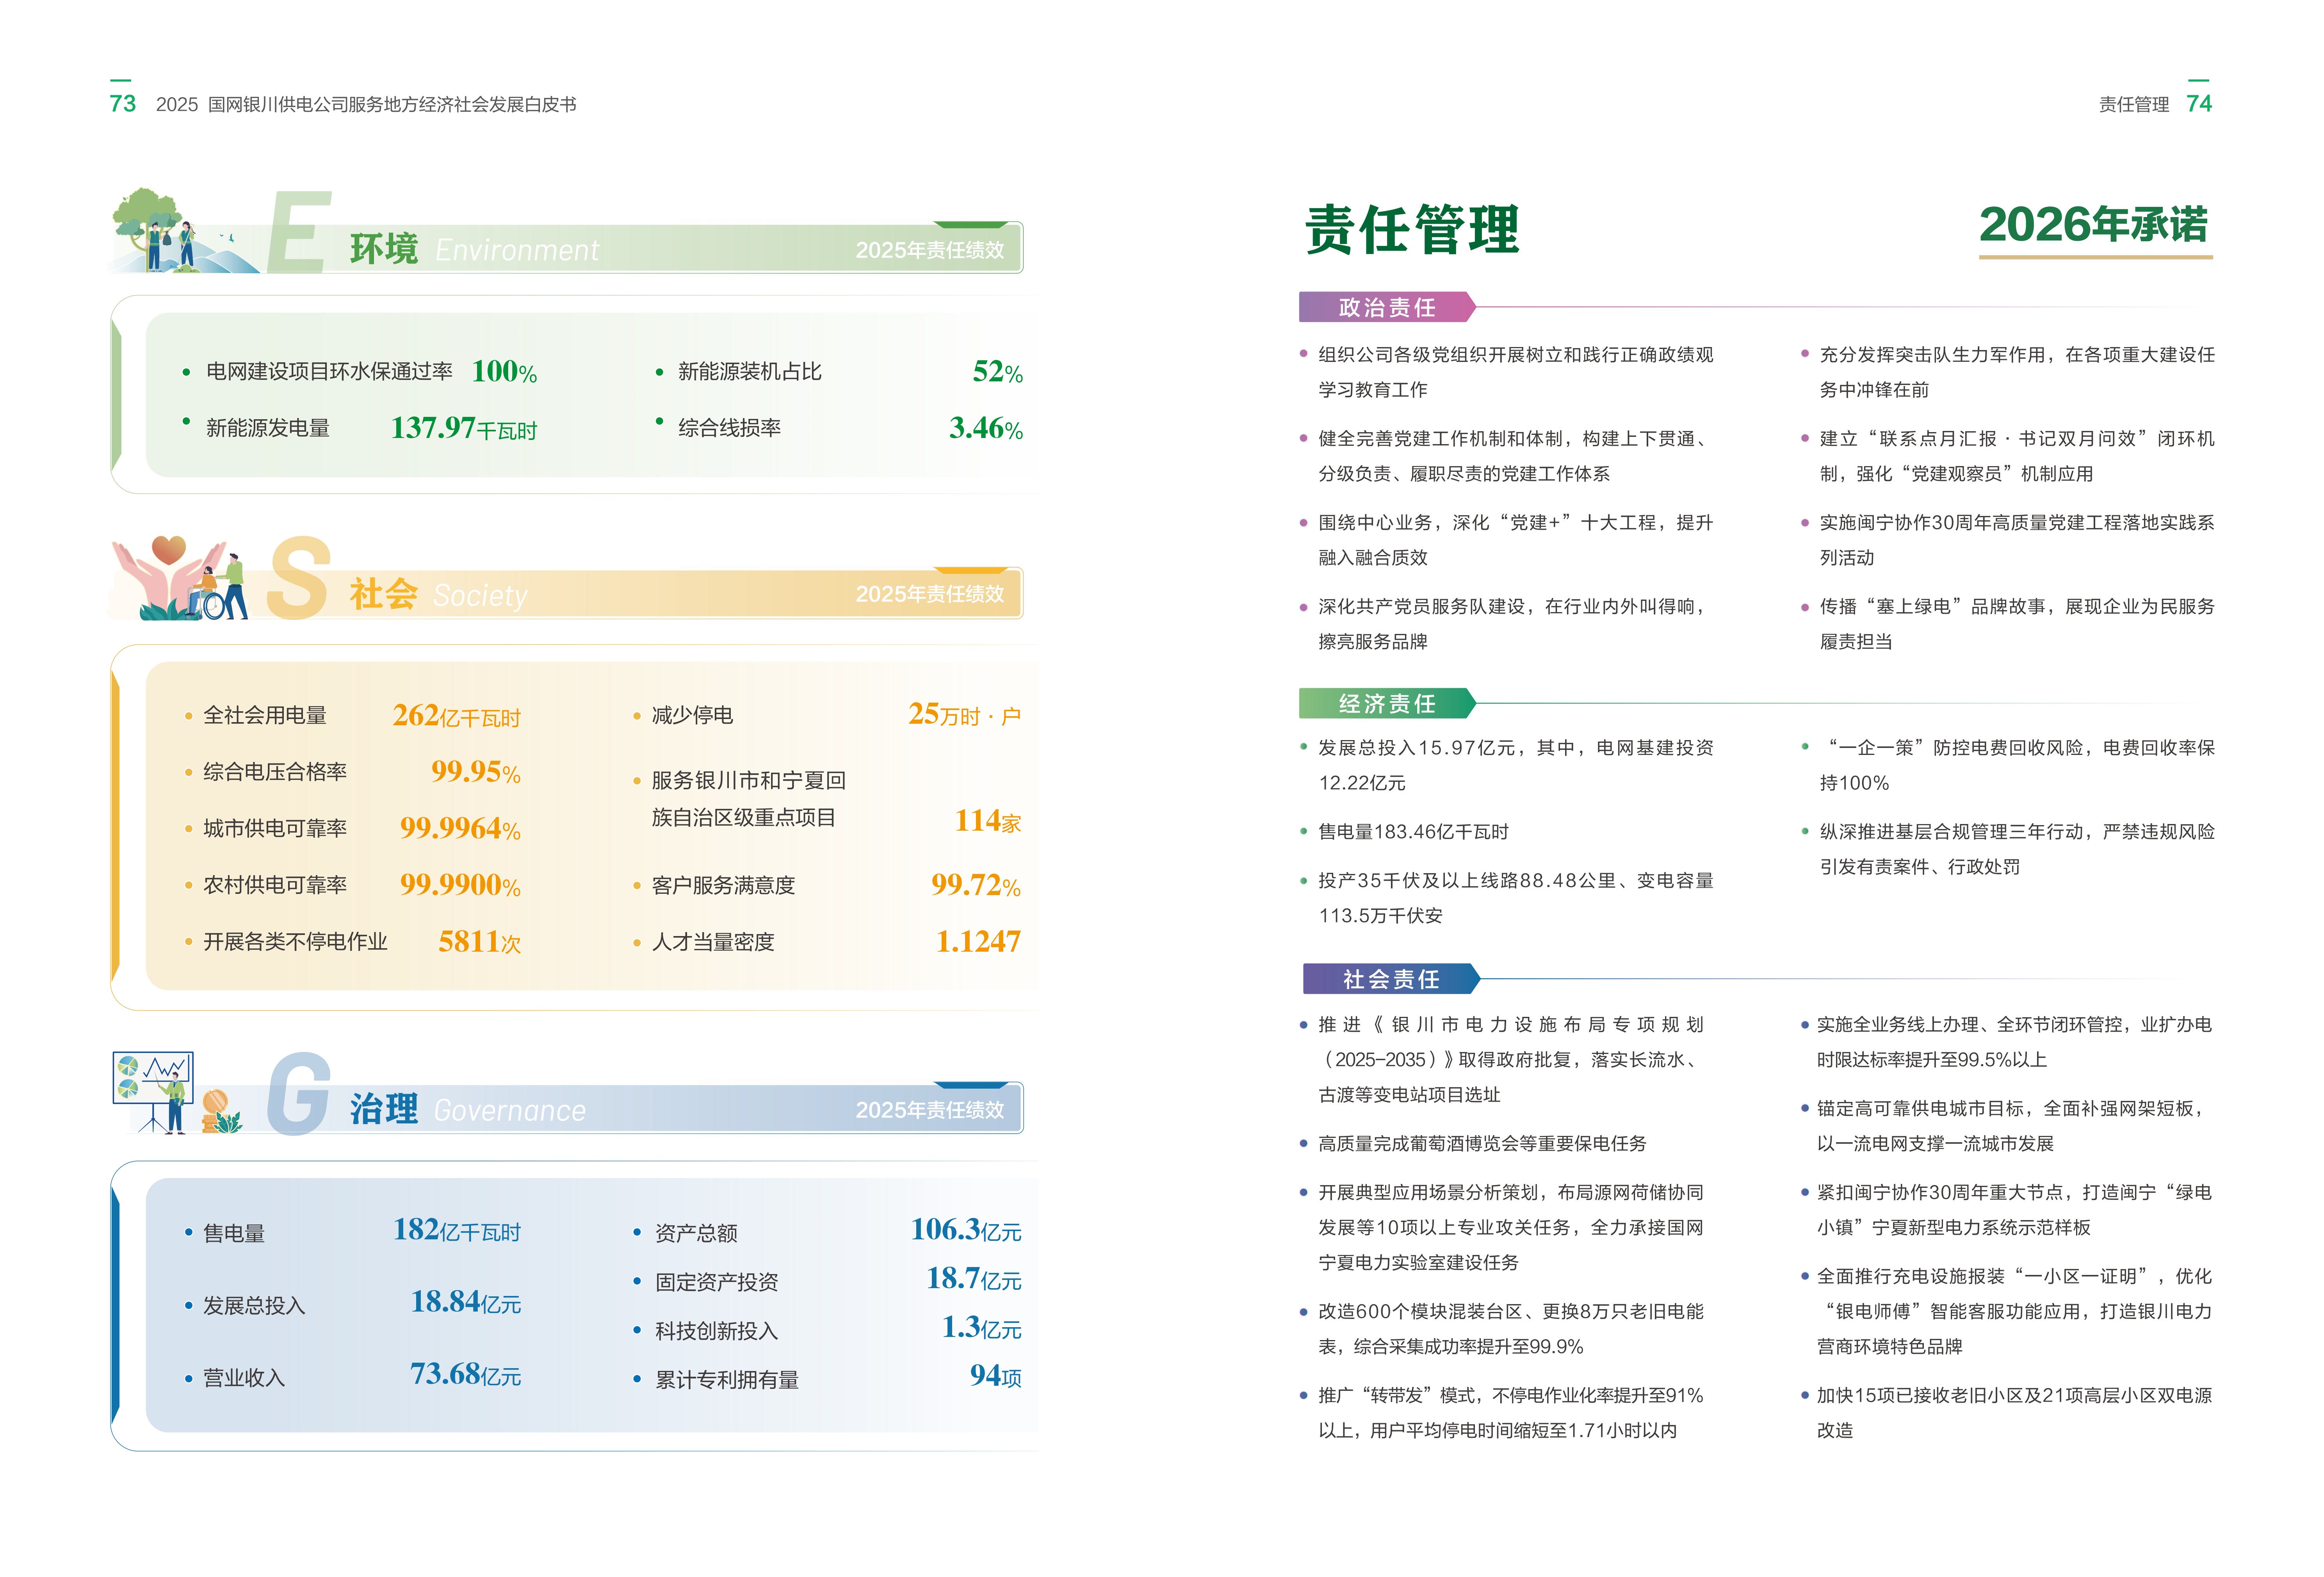Click the bullet about 实施全业务线上办理
The width and height of the screenshot is (2324, 1577).
click(x=2014, y=1042)
